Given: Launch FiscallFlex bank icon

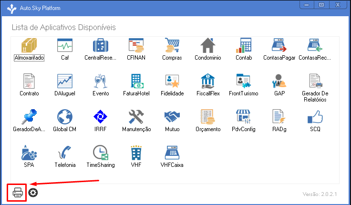Looking at the screenshot, I should tap(208, 81).
